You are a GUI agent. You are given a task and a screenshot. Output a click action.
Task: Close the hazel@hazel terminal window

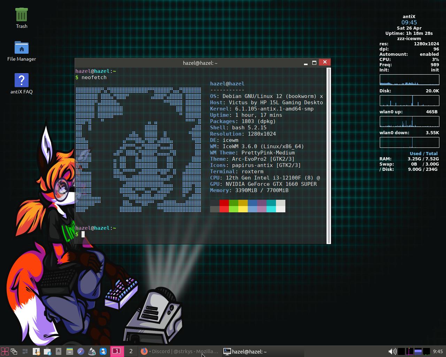[325, 62]
